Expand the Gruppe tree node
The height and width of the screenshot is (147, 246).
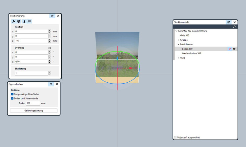(x=178, y=40)
